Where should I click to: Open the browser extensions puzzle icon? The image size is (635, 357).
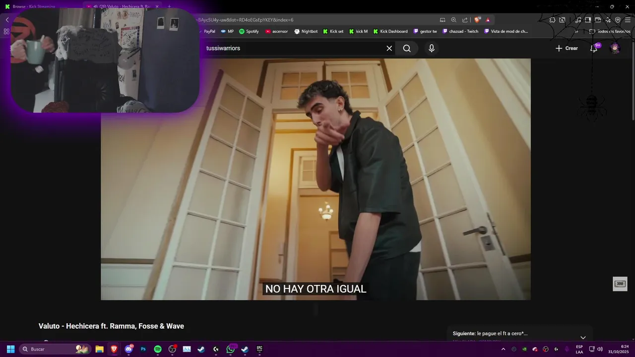point(552,20)
